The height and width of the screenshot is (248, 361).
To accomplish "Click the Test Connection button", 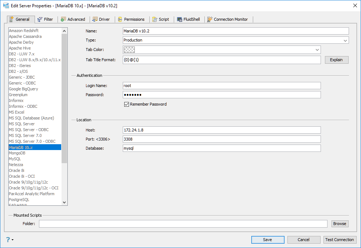I will pos(340,240).
